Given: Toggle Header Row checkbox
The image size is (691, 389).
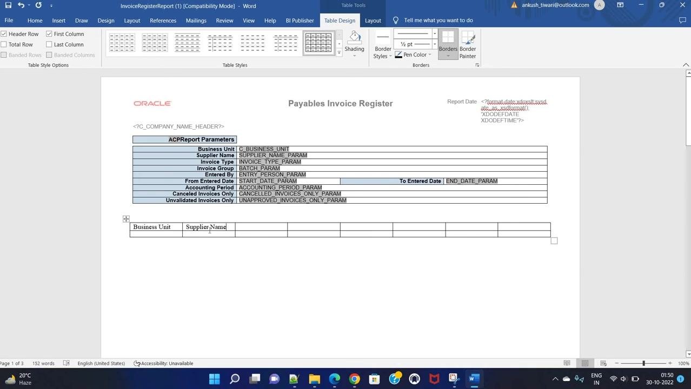Looking at the screenshot, I should [x=4, y=34].
